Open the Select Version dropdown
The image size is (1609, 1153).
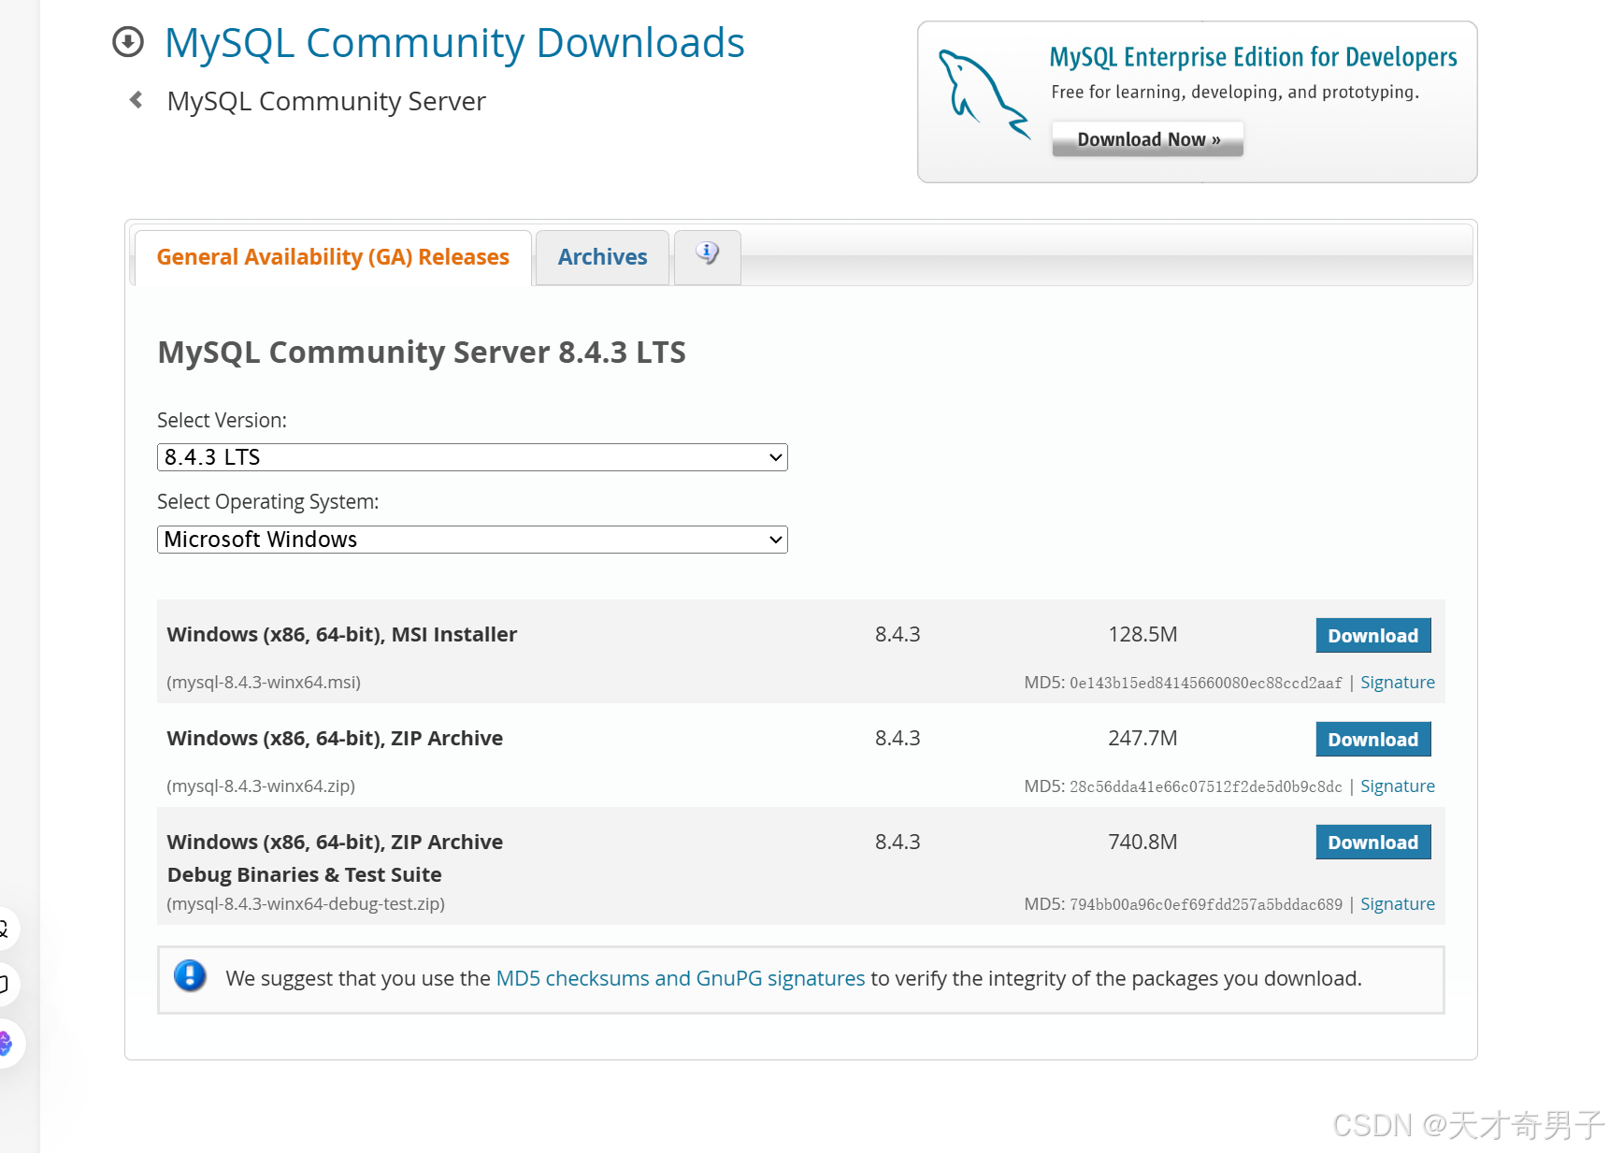point(472,457)
